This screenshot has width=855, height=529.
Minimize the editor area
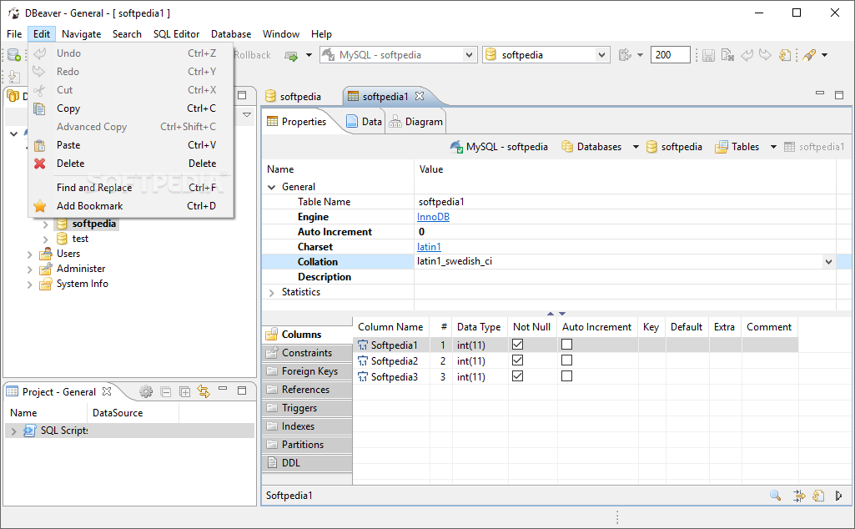click(x=820, y=93)
